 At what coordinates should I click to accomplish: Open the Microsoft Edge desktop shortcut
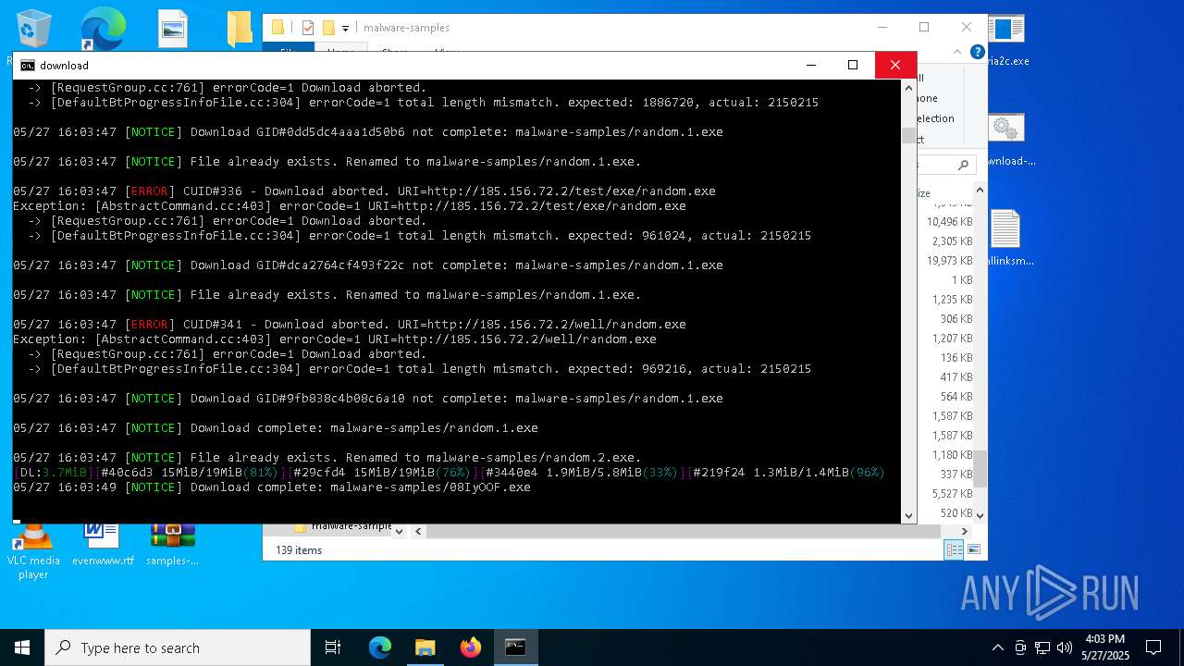(103, 30)
